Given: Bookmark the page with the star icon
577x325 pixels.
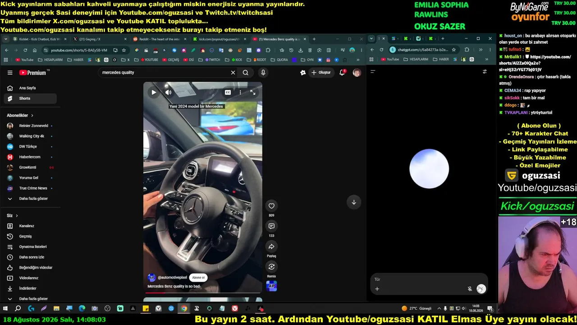Looking at the screenshot, I should [124, 50].
